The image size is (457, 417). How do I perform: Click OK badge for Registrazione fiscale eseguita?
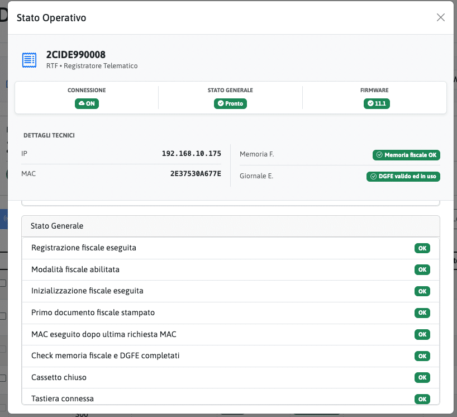(x=422, y=248)
